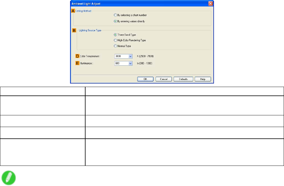The height and width of the screenshot is (186, 284).
Task: Choose Normal Type lighting source
Action: 122,46
